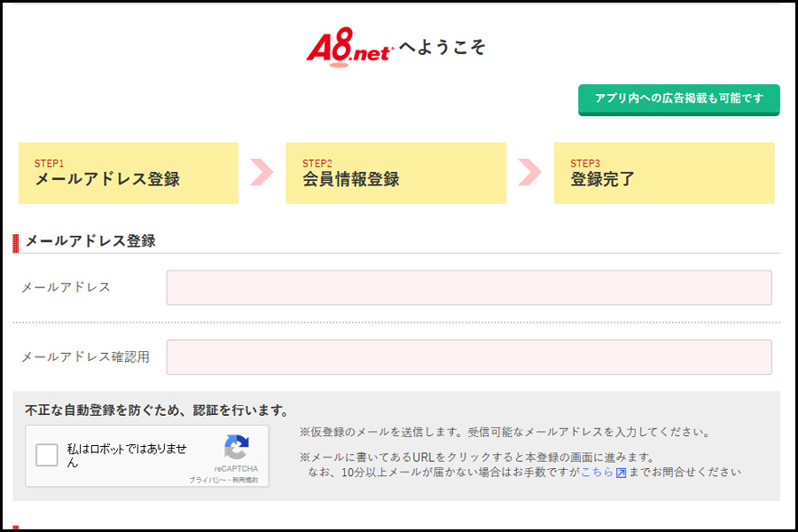Open the こちら inquiry link

tap(597, 473)
